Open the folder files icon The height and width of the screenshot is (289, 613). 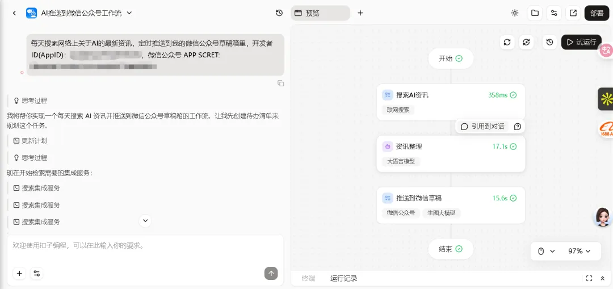(535, 13)
